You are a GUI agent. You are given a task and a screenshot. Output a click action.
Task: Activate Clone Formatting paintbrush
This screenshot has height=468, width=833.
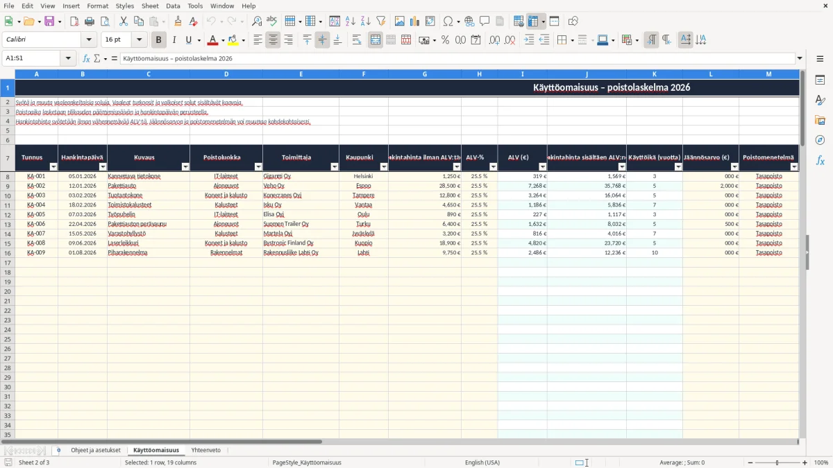pyautogui.click(x=178, y=21)
